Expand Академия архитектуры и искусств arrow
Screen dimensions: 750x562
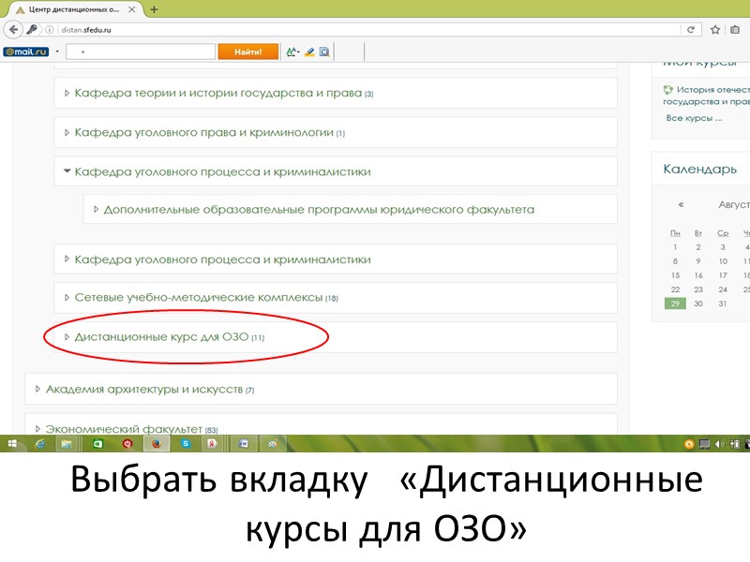pyautogui.click(x=37, y=389)
